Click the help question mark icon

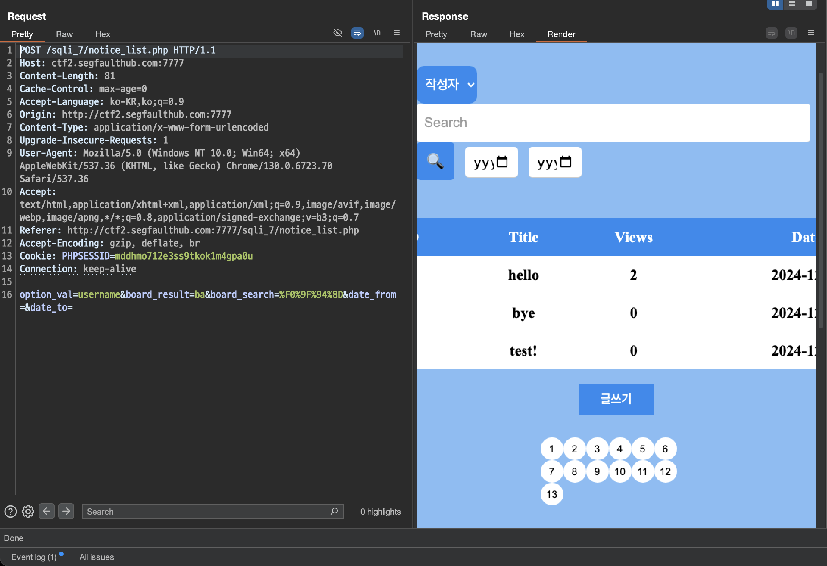point(10,512)
